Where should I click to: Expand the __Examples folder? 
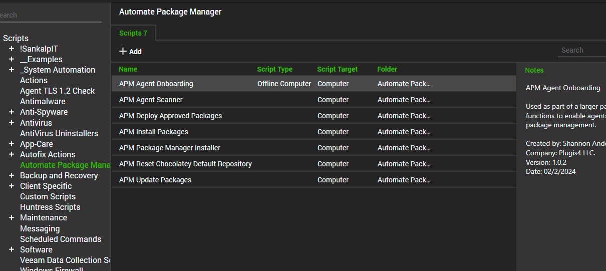(x=12, y=59)
